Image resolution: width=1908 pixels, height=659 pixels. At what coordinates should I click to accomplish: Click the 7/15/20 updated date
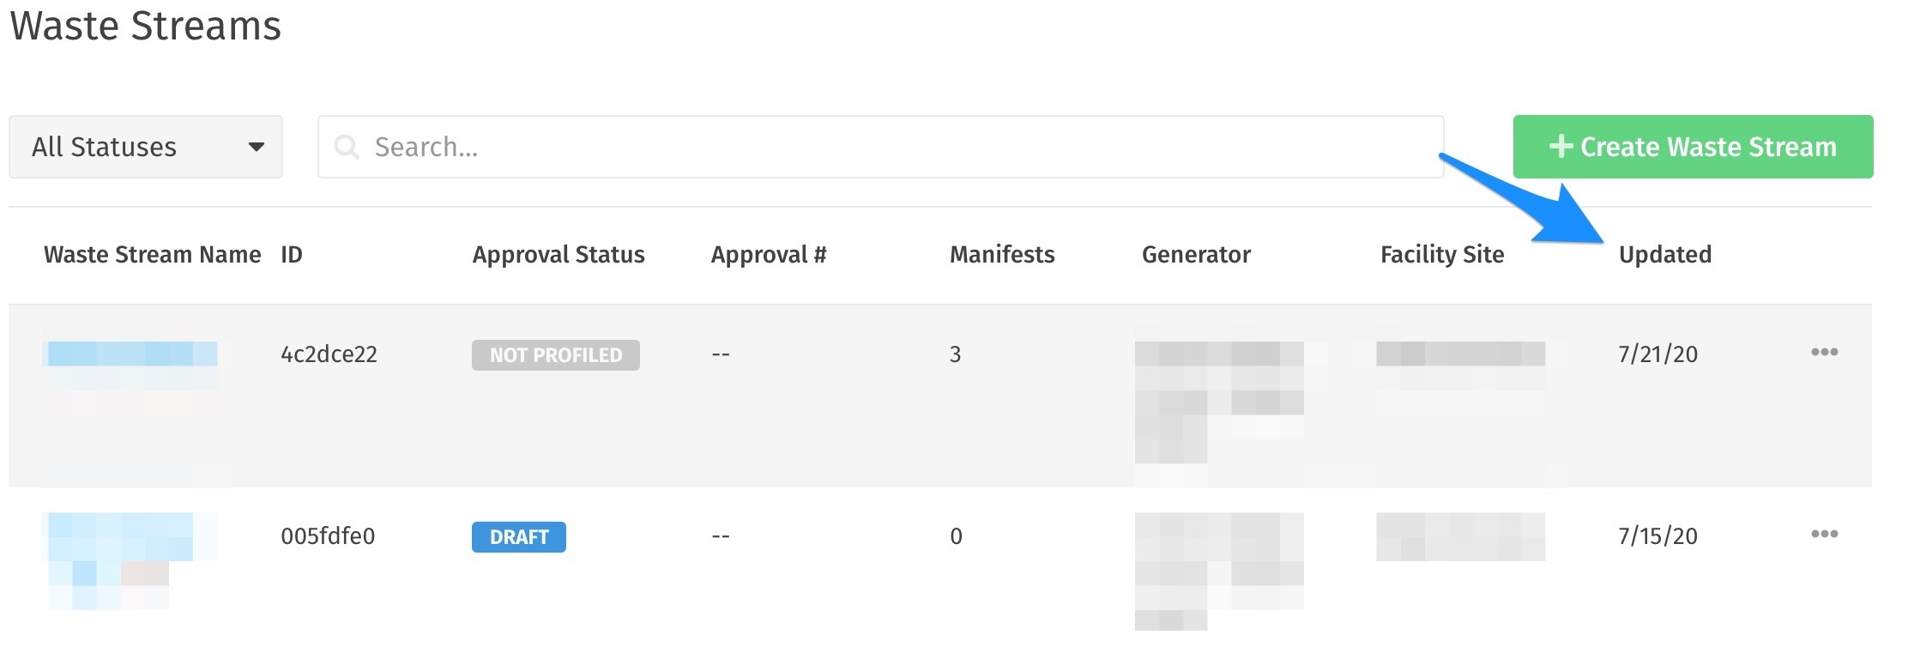click(x=1657, y=536)
